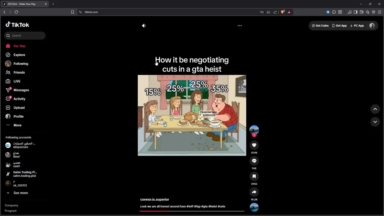Screen dimensions: 384x216
Task: Open the Extensions puzzle icon
Action: click(334, 12)
